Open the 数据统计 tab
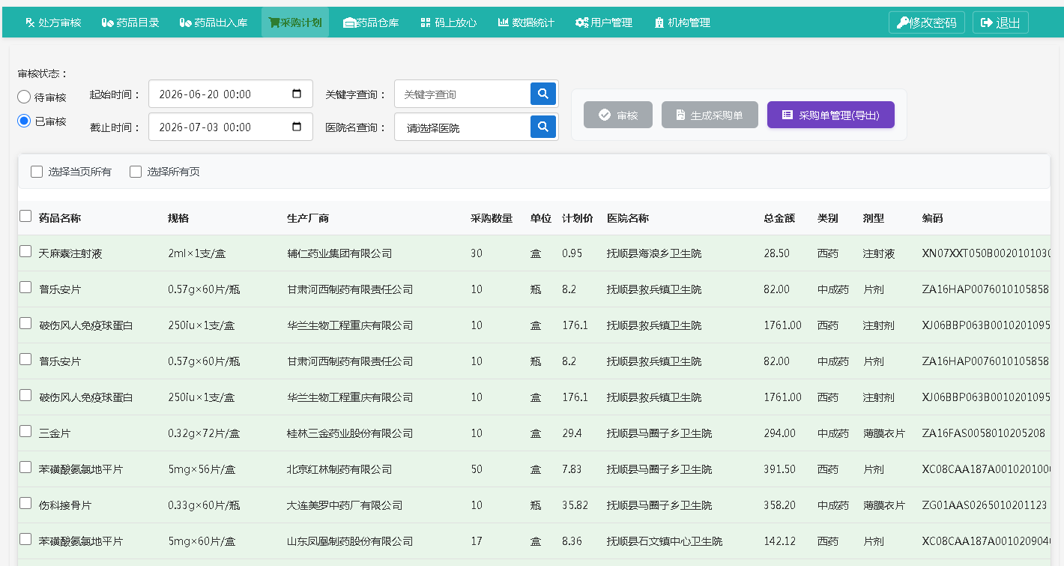1064x566 pixels. point(526,22)
